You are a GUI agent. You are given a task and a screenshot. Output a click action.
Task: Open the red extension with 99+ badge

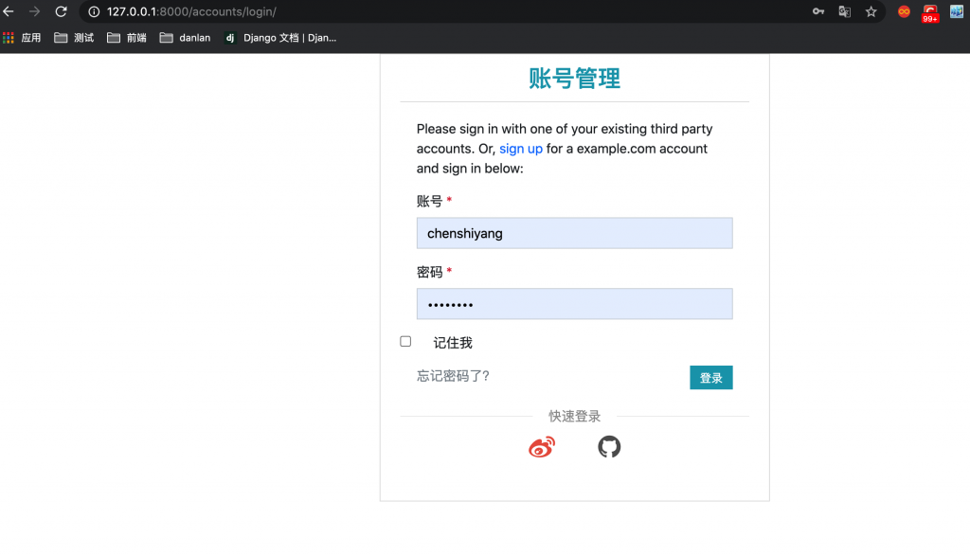(930, 12)
